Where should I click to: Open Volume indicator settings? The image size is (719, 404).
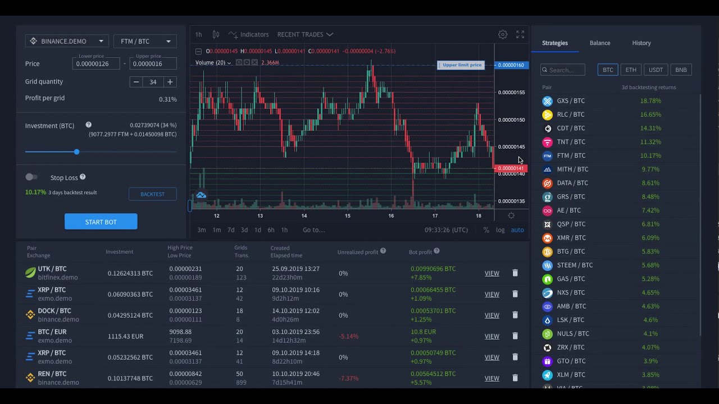(247, 62)
